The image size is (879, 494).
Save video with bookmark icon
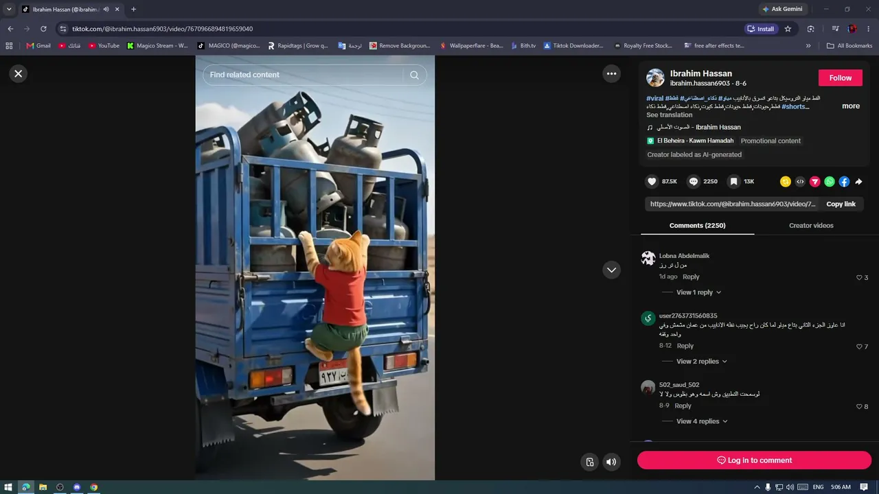tap(733, 181)
